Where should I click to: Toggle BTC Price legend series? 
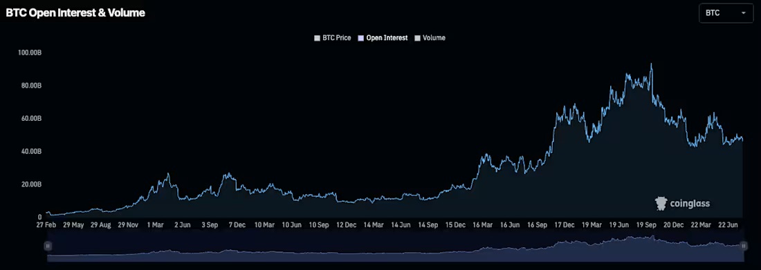(x=333, y=38)
